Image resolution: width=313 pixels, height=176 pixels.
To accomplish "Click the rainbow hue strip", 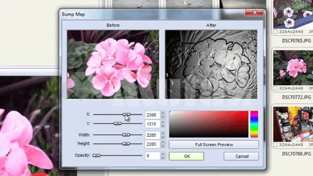I will point(254,124).
